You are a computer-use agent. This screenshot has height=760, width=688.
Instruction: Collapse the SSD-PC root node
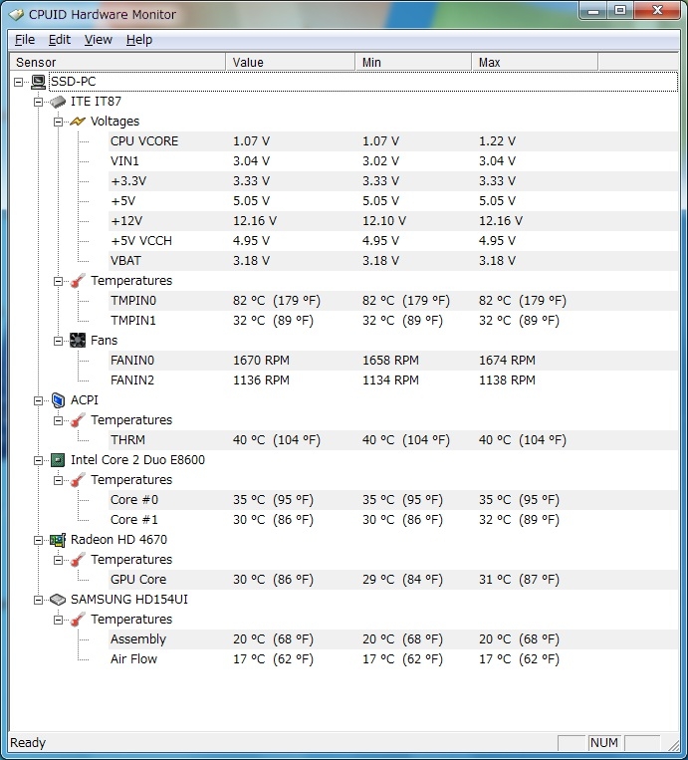pyautogui.click(x=20, y=82)
